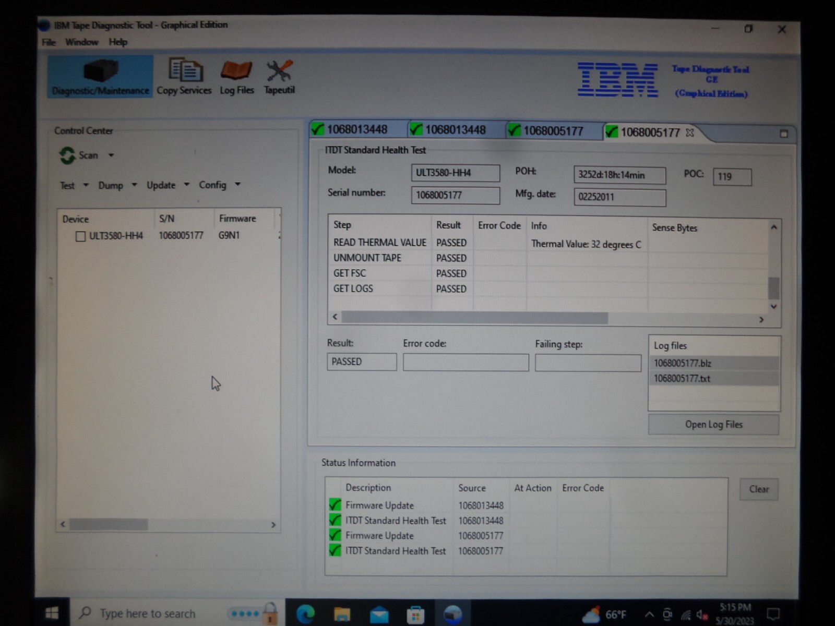
Task: Select log file 1068005177.blz
Action: (713, 363)
